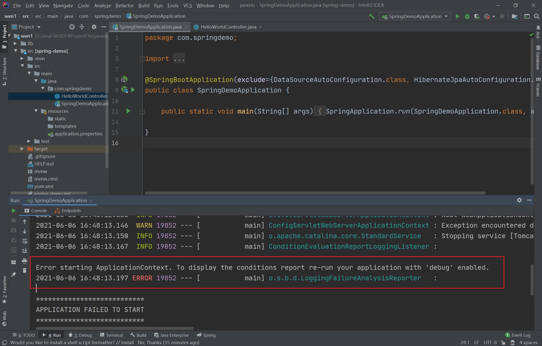542x346 pixels.
Task: Run SpringDemoApplication with Coverage
Action: (x=477, y=16)
